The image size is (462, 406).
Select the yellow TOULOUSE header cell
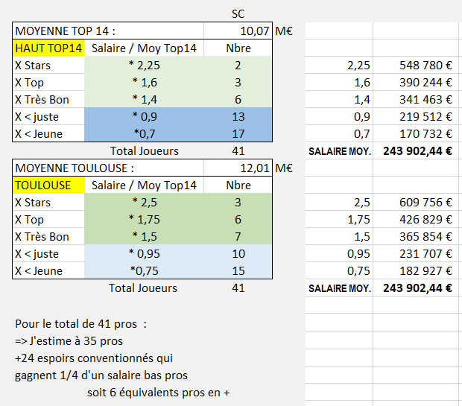[x=48, y=185]
